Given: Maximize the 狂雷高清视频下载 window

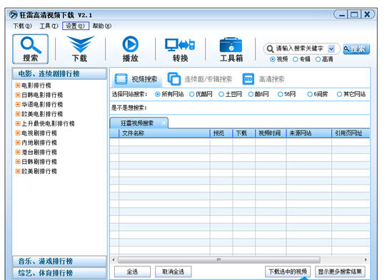Looking at the screenshot, I should [x=354, y=14].
